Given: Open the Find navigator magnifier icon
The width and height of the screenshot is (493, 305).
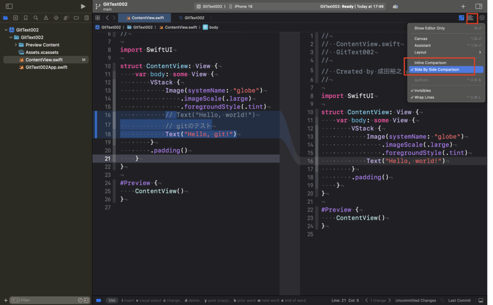Looking at the screenshot, I should click(36, 18).
